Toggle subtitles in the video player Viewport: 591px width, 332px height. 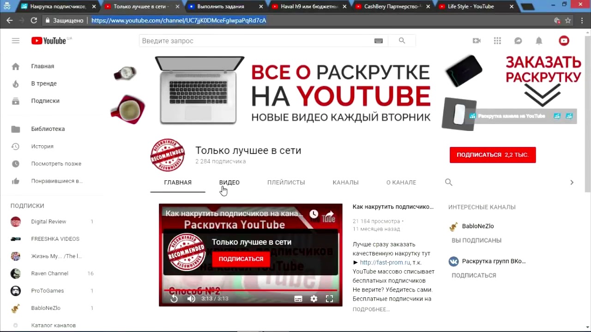pos(298,298)
